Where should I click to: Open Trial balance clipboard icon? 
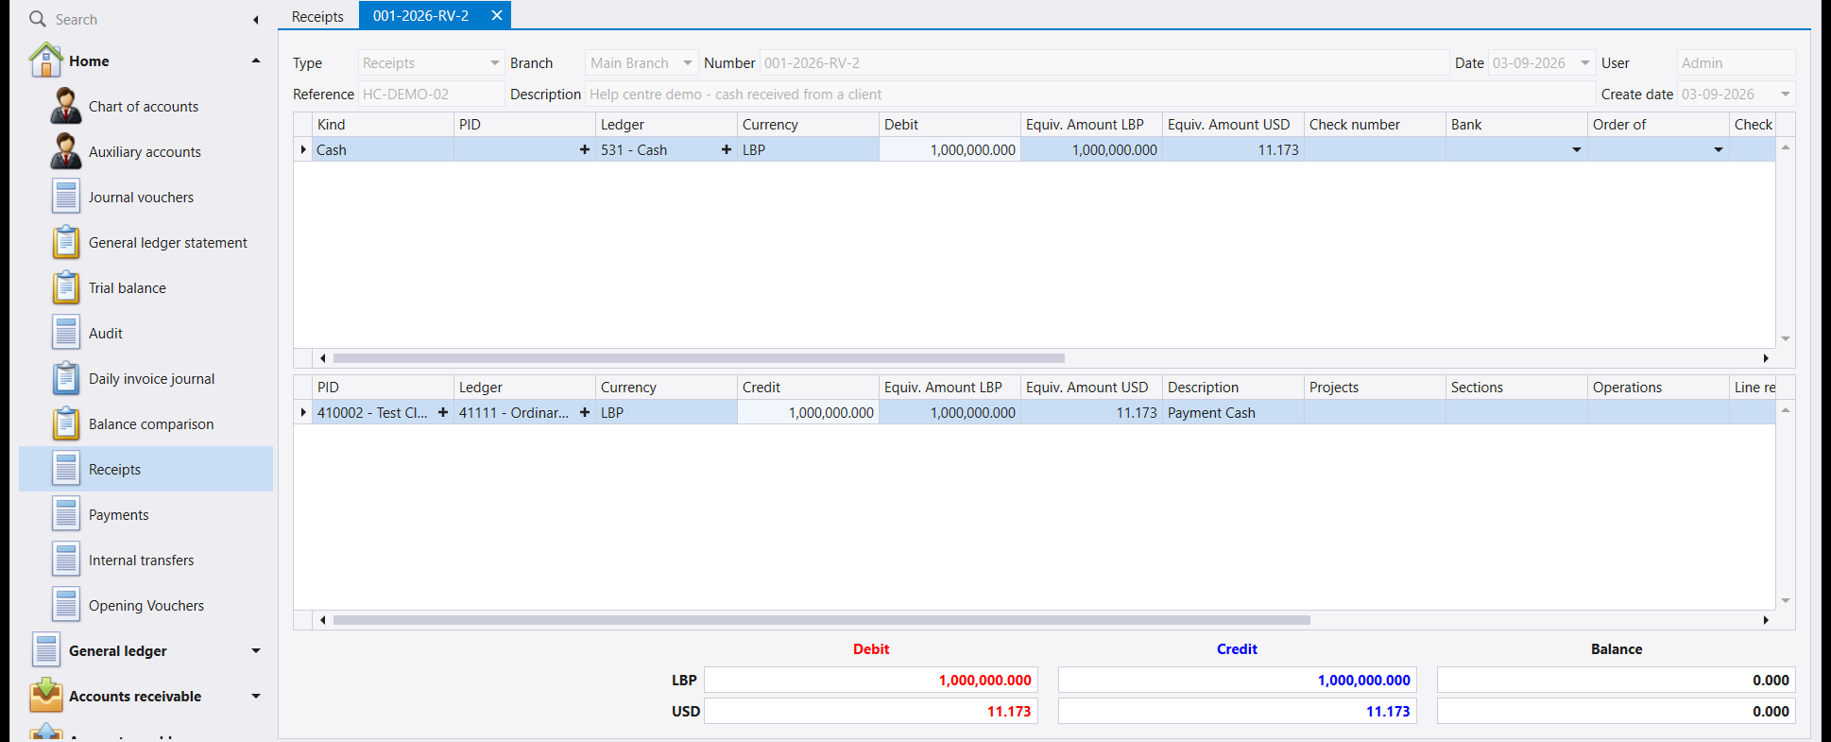[x=65, y=287]
